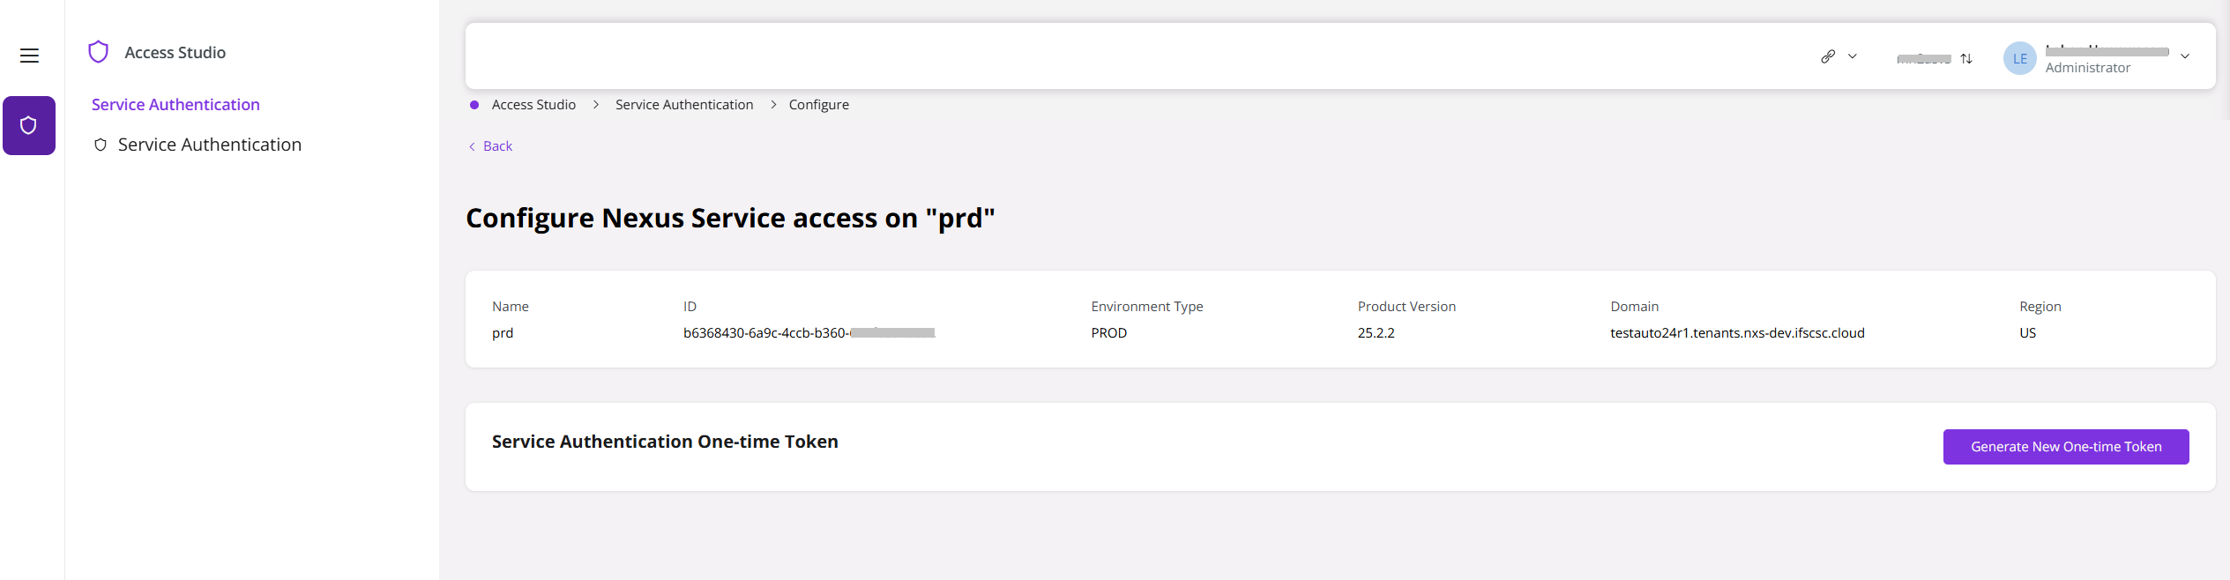
Task: Click the tenant switch arrows icon
Action: pyautogui.click(x=1966, y=58)
